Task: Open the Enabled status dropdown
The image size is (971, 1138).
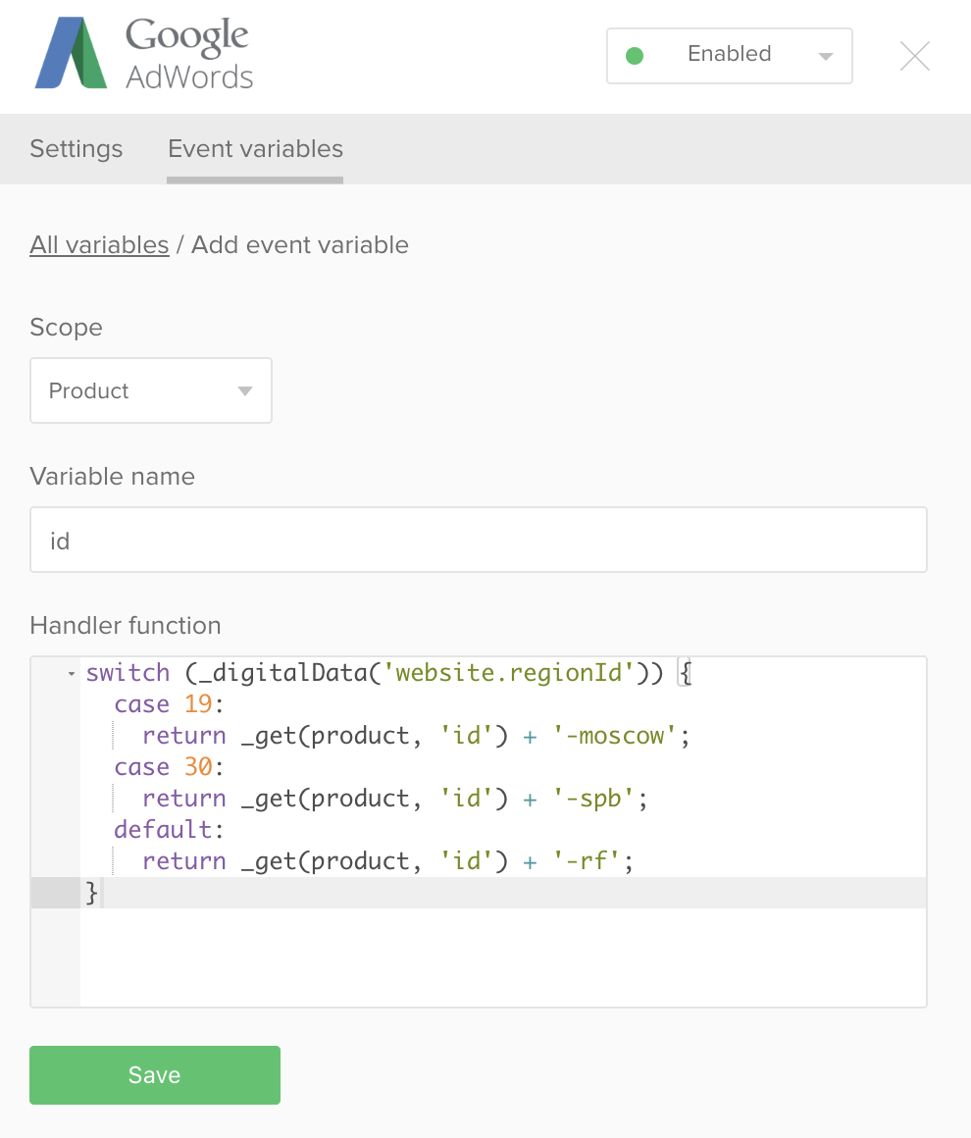Action: point(730,56)
